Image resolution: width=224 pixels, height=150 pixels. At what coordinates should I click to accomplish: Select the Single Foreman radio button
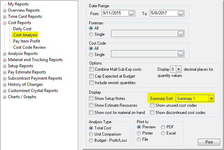pos(91,34)
